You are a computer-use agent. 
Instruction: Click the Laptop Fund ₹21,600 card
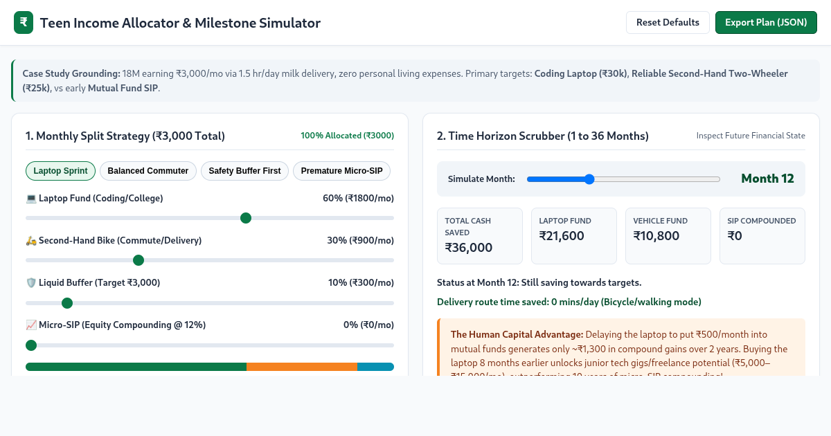pyautogui.click(x=574, y=236)
